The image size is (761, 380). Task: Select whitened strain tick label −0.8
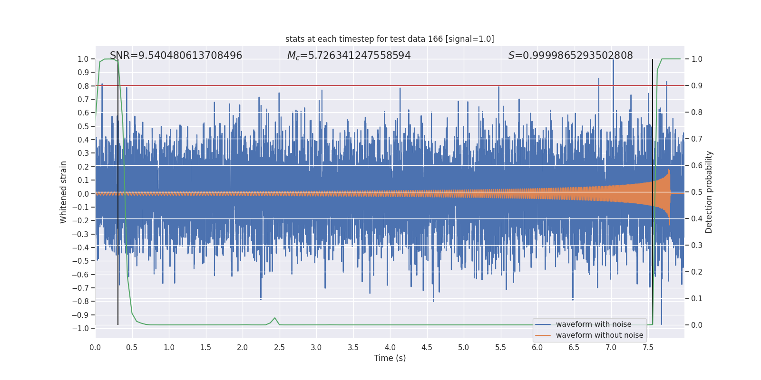coord(80,301)
